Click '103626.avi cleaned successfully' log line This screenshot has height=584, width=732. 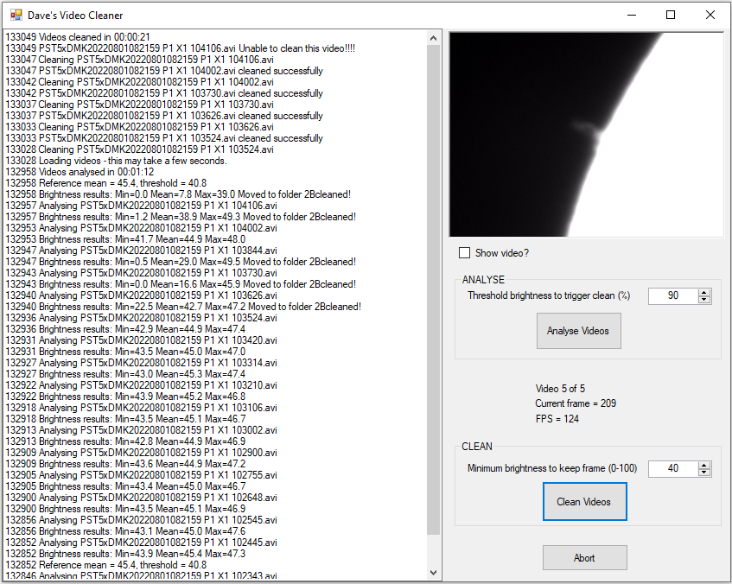[164, 115]
